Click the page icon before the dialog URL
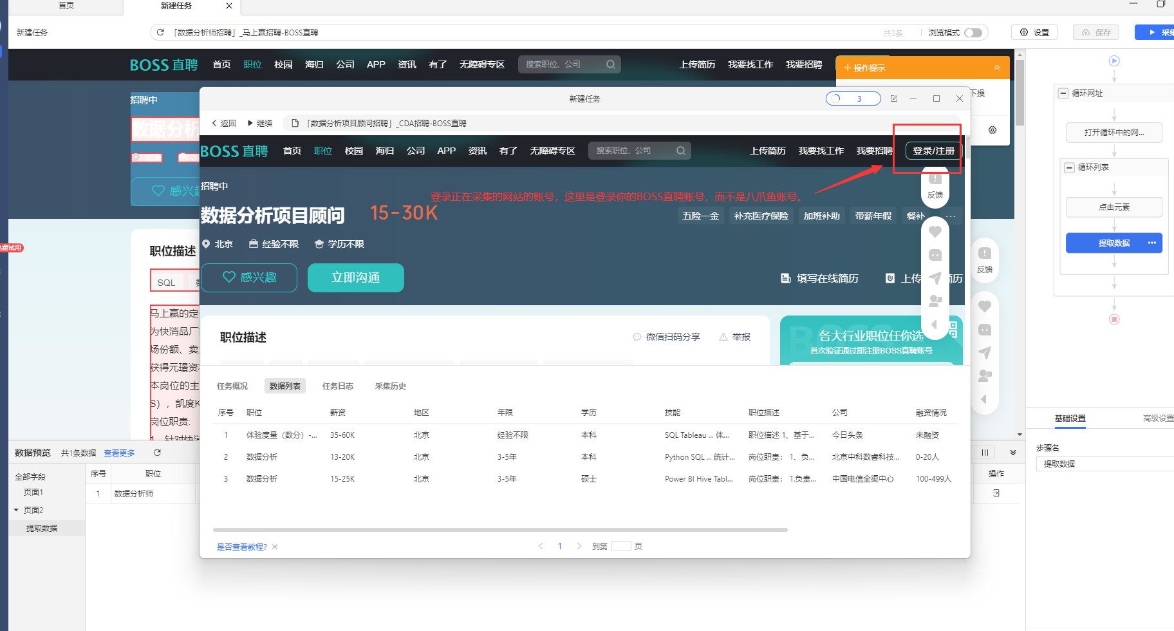This screenshot has height=631, width=1174. point(295,123)
